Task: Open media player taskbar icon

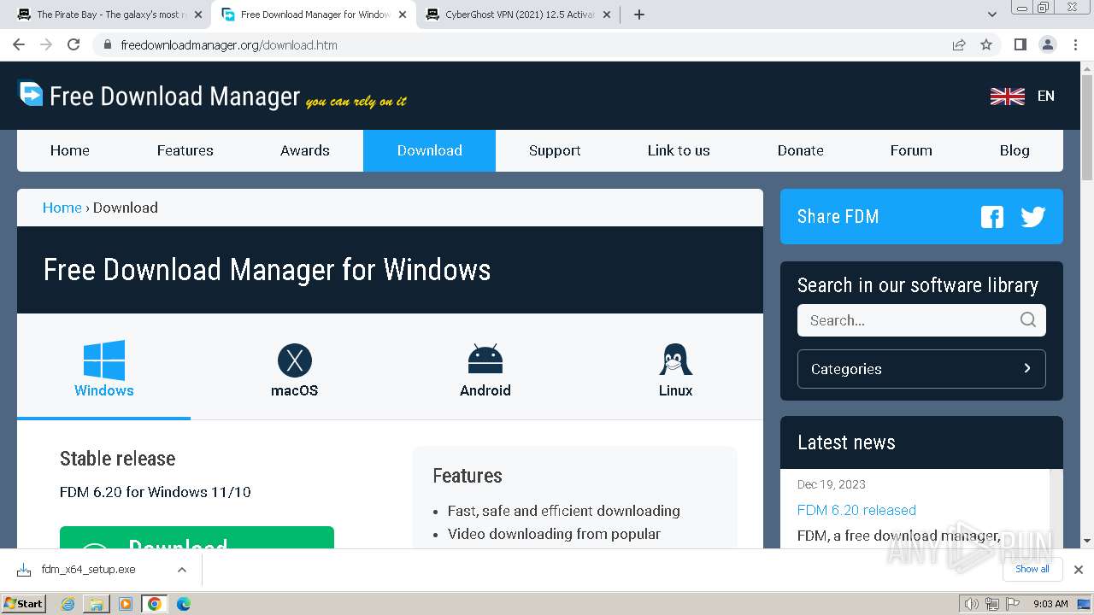Action: tap(126, 604)
